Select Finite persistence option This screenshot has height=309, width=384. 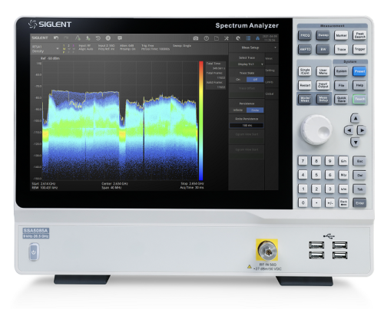coord(255,110)
